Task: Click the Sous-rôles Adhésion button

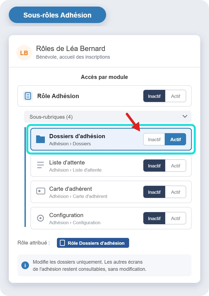Action: pyautogui.click(x=57, y=15)
